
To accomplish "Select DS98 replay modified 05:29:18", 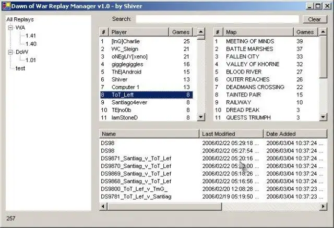I will point(213,143).
